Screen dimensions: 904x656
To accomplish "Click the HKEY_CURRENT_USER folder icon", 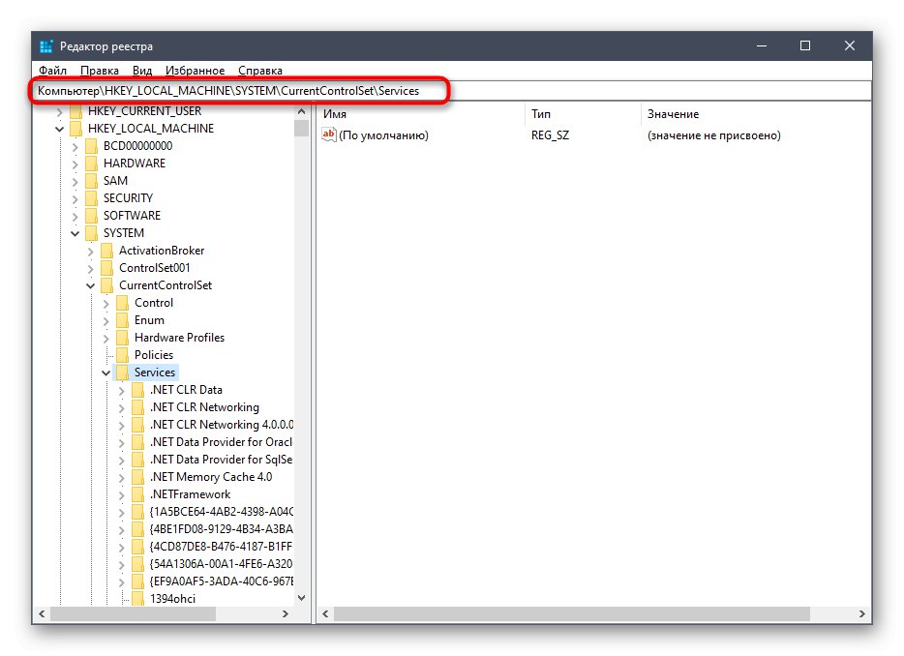I will pos(75,111).
